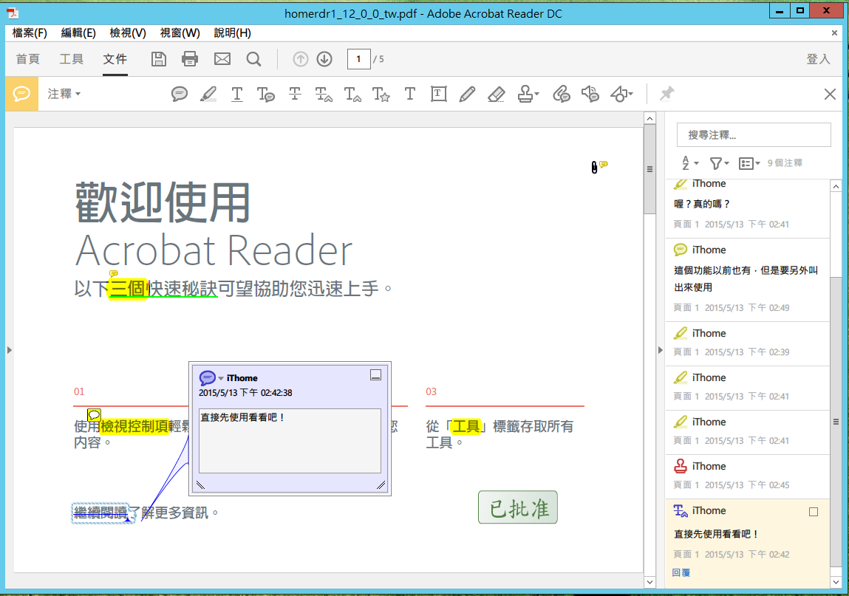Switch to the 工具 tab
849x596 pixels.
coord(71,59)
